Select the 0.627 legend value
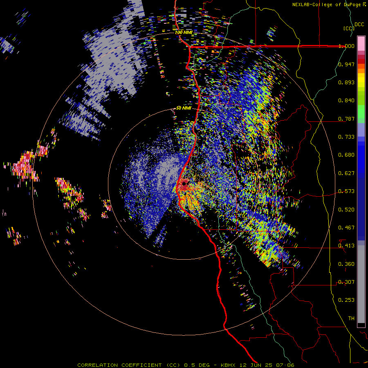The width and height of the screenshot is (368, 368). (x=346, y=173)
